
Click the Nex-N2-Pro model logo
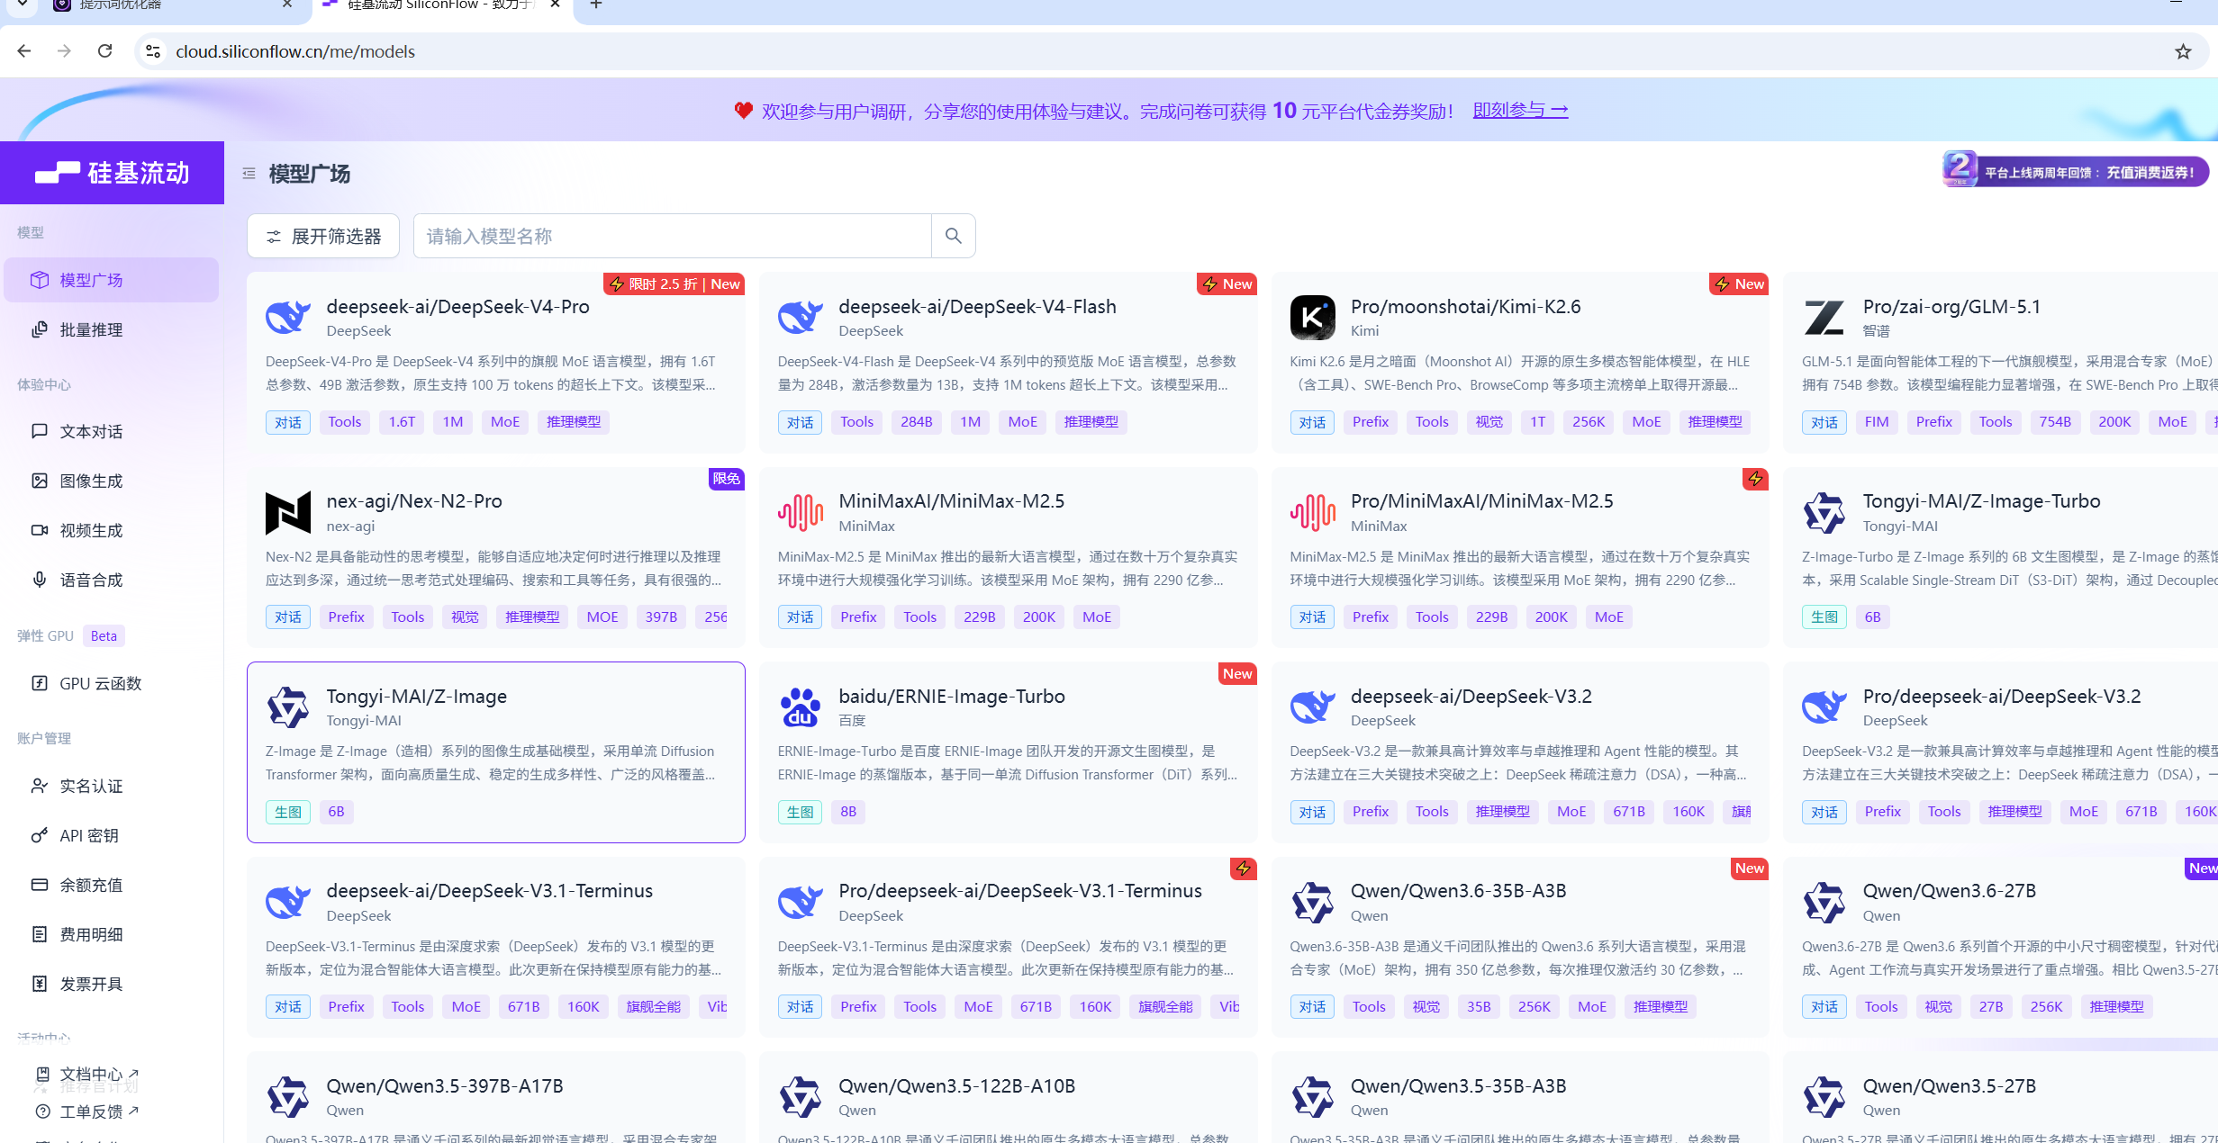click(288, 513)
